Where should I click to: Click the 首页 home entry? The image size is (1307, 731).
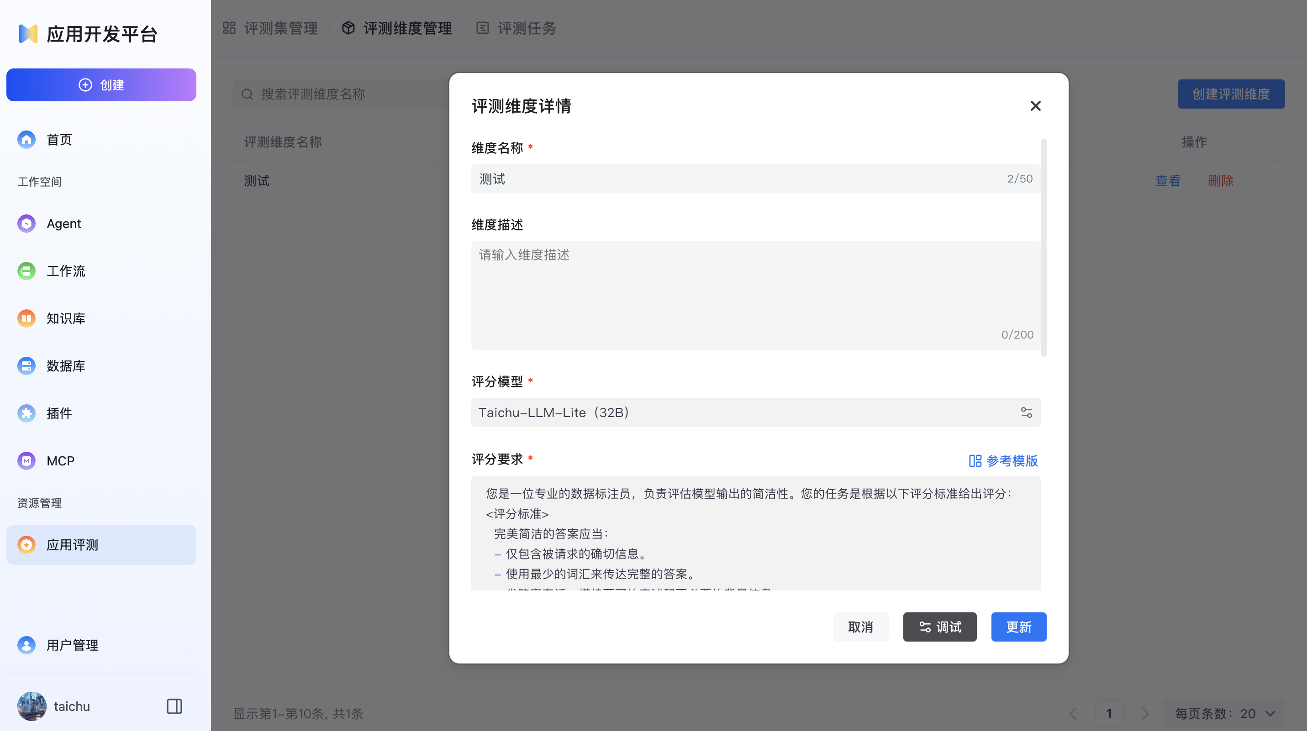point(59,140)
